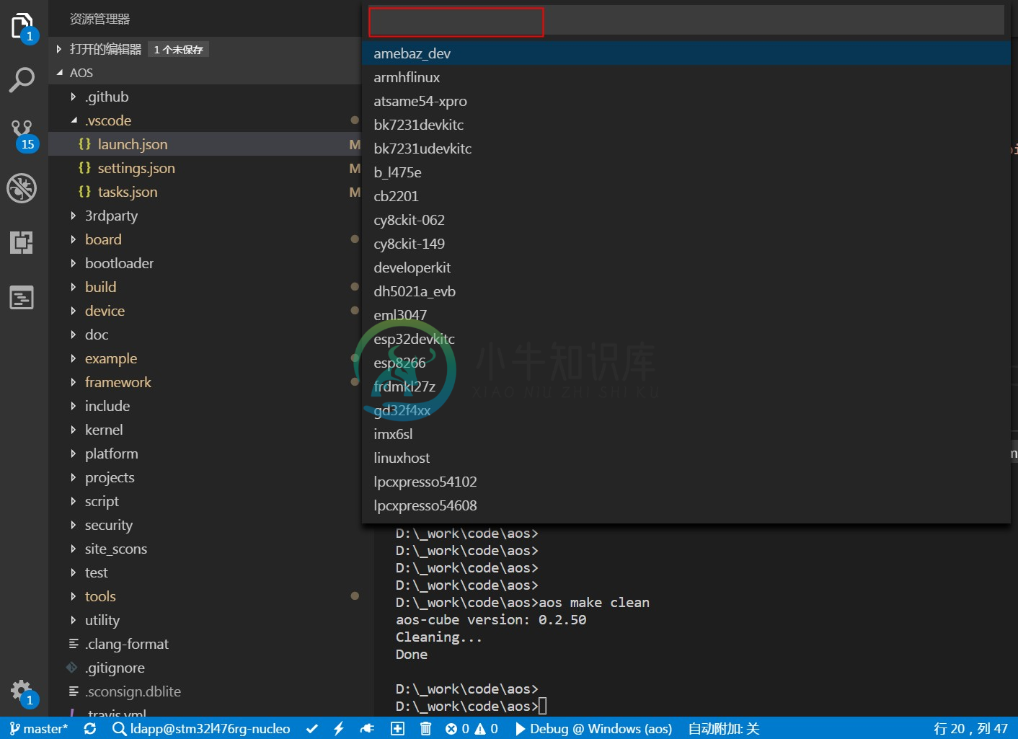Viewport: 1018px width, 739px height.
Task: Click the plug connect icon in status bar
Action: click(x=368, y=729)
